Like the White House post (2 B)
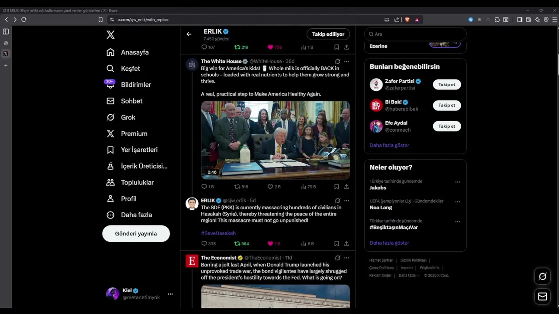The image size is (559, 314). click(274, 187)
